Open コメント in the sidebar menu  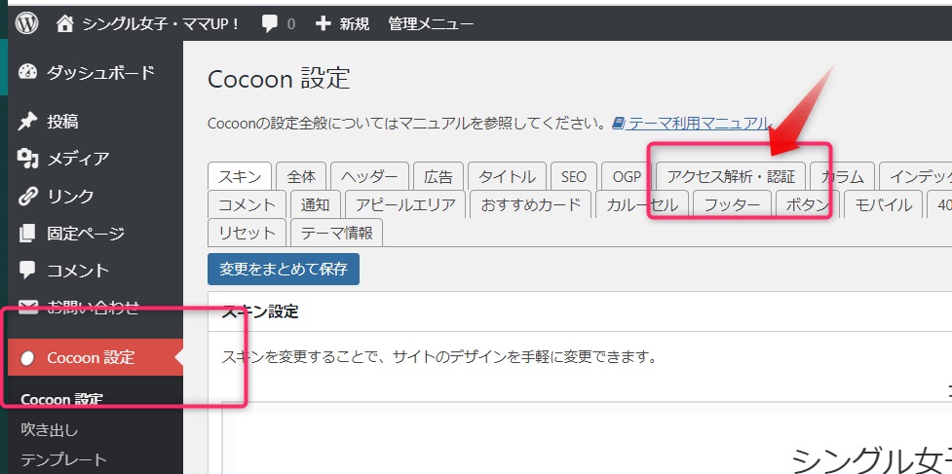click(78, 271)
